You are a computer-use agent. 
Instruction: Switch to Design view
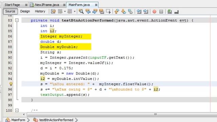click(25, 11)
